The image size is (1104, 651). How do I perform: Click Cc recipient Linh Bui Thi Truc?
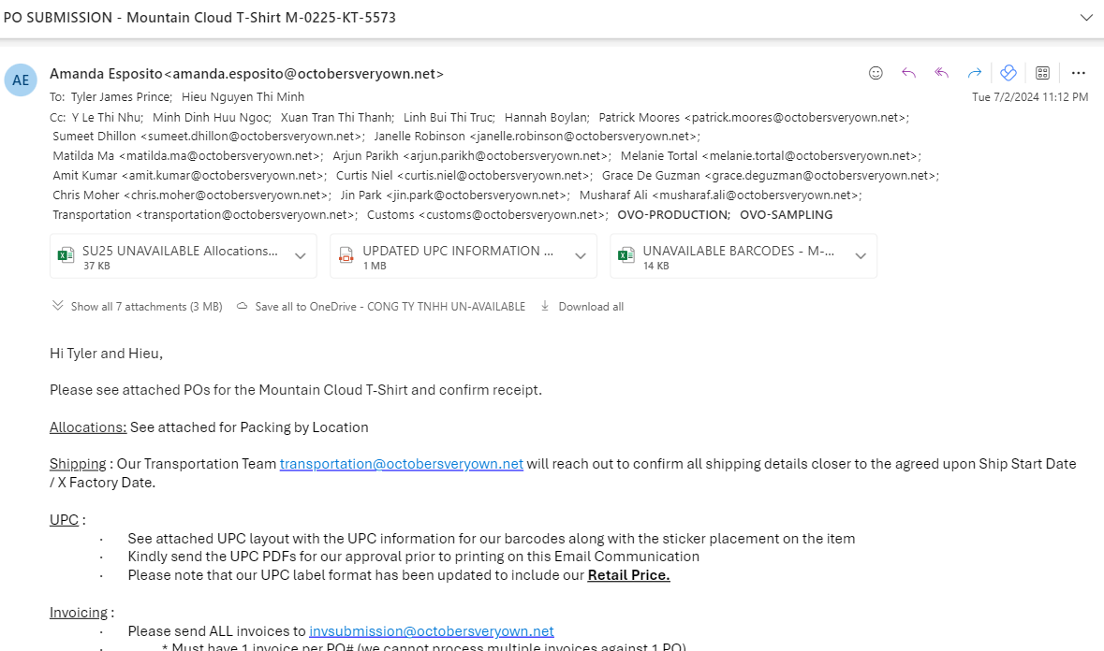pos(449,118)
